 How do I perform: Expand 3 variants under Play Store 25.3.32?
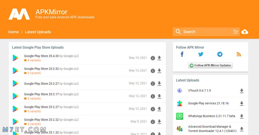(32, 73)
